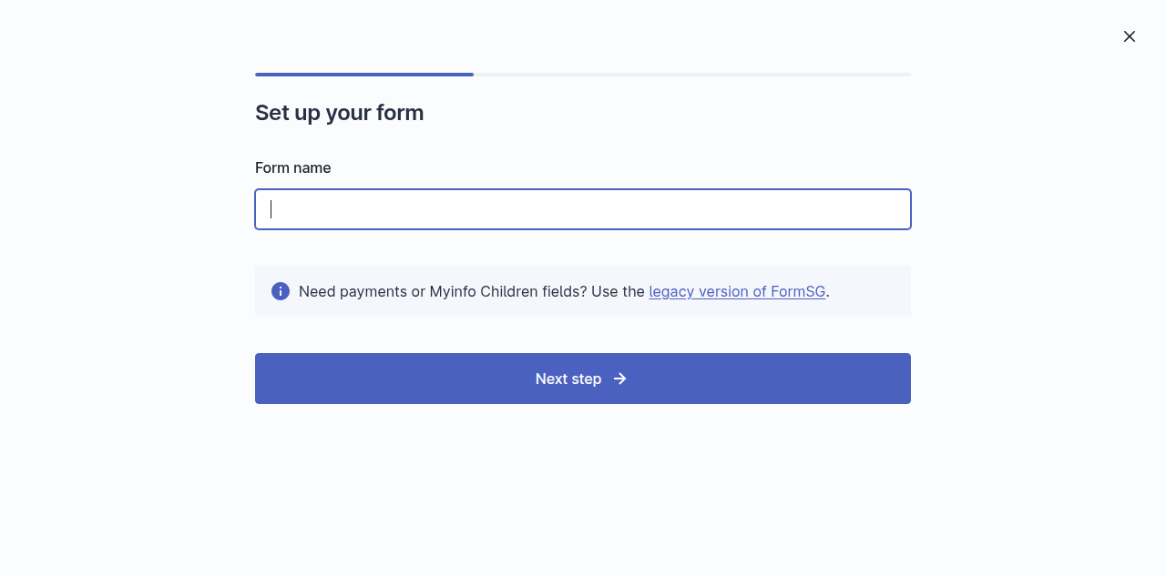The height and width of the screenshot is (576, 1166).
Task: Click the Next step text label
Action: click(x=568, y=379)
